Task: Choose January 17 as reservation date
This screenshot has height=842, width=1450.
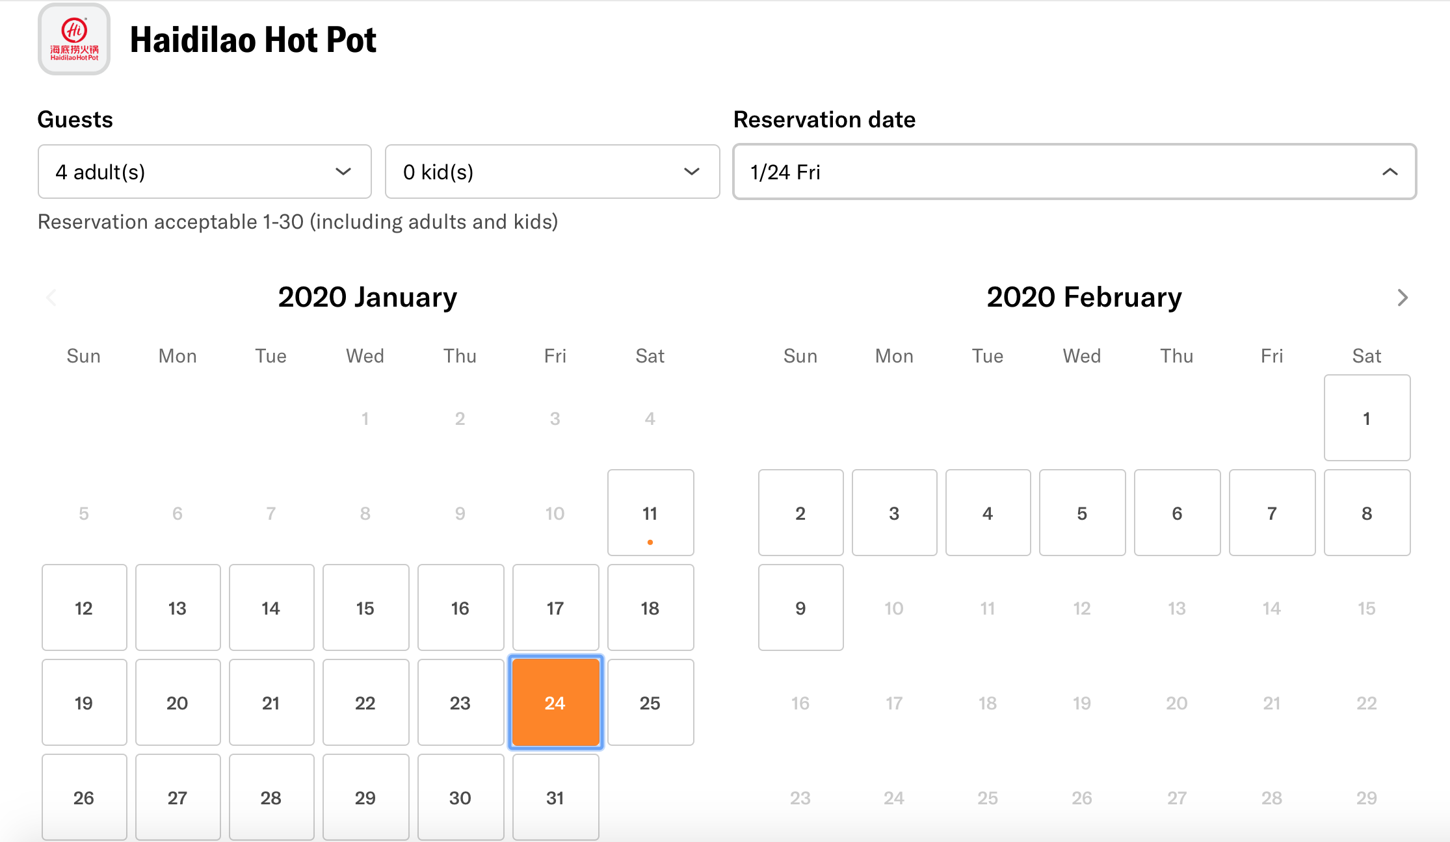Action: coord(555,608)
